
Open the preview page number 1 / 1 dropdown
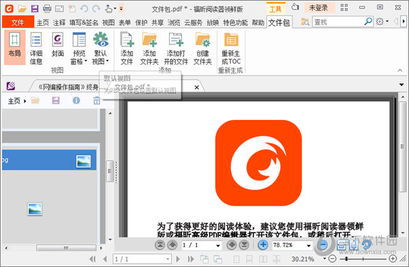point(218,246)
